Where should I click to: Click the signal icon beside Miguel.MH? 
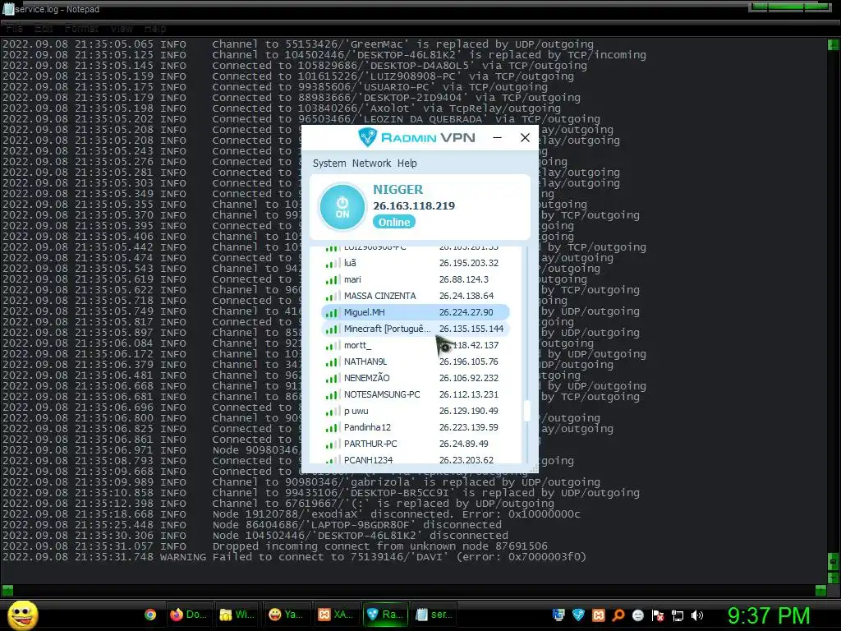pyautogui.click(x=332, y=313)
